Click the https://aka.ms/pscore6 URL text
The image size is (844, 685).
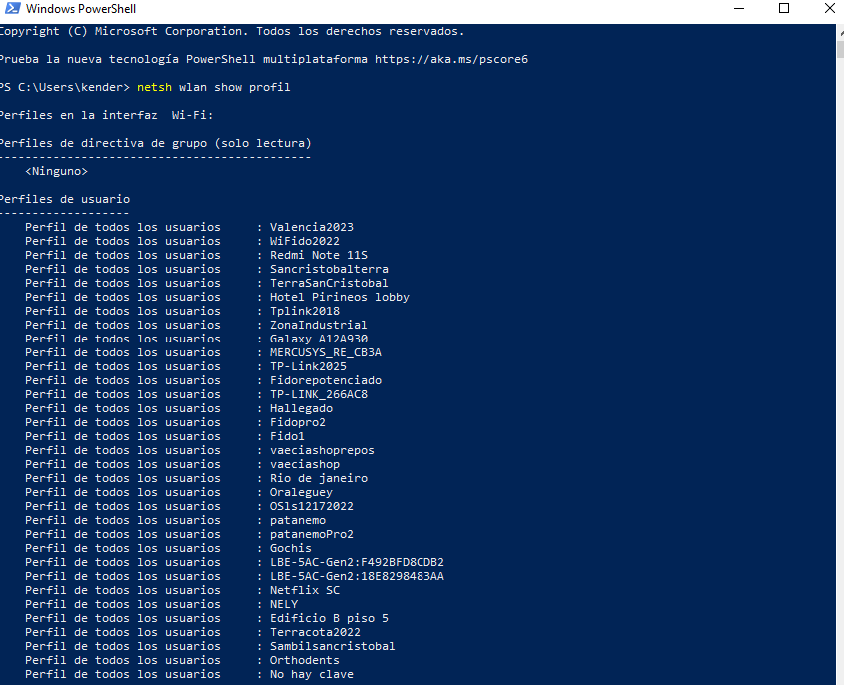tap(451, 59)
